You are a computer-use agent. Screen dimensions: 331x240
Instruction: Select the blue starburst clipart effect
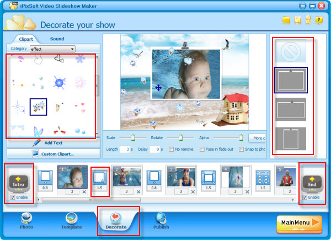[60, 83]
